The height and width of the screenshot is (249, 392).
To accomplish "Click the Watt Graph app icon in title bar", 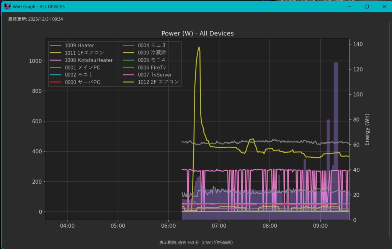I will pos(7,6).
